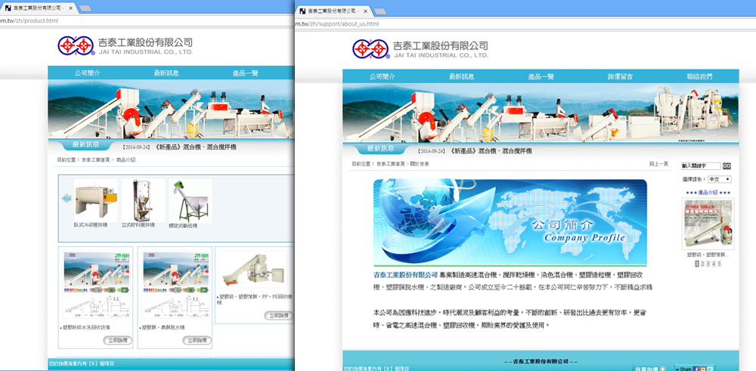Click 吉泰工業股份有限公司 blue text in description

405,275
